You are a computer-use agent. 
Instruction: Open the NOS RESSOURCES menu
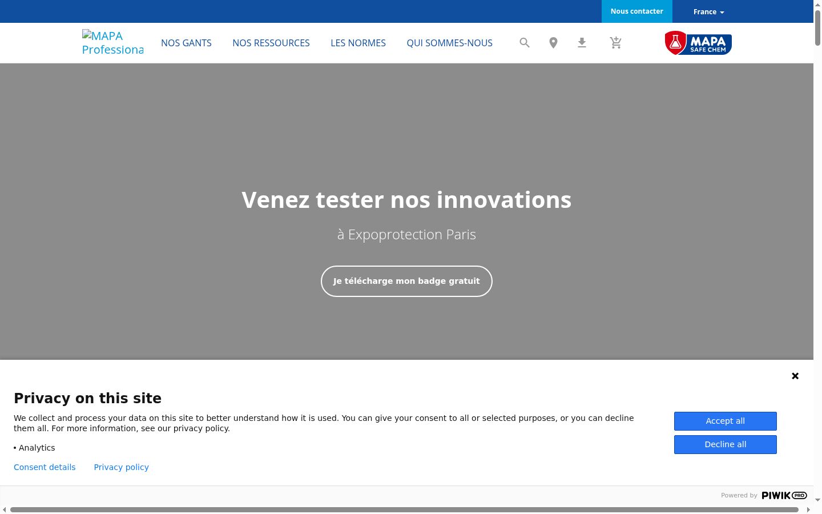coord(271,43)
